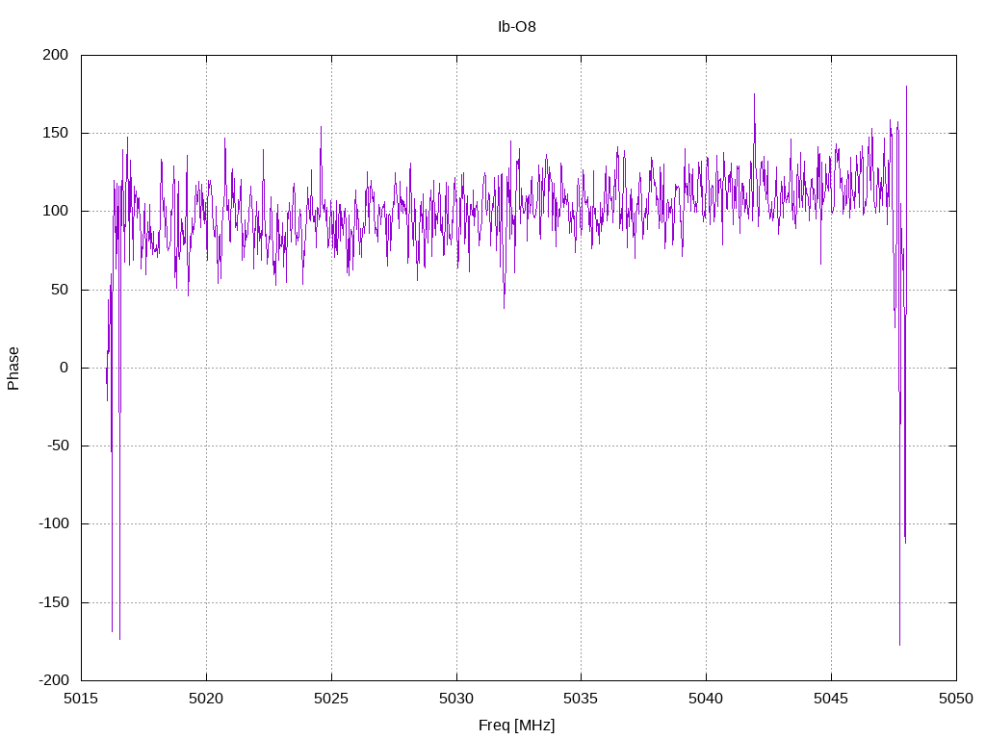986x739 pixels.
Task: Click the y-axis tick label -100
Action: pyautogui.click(x=54, y=523)
